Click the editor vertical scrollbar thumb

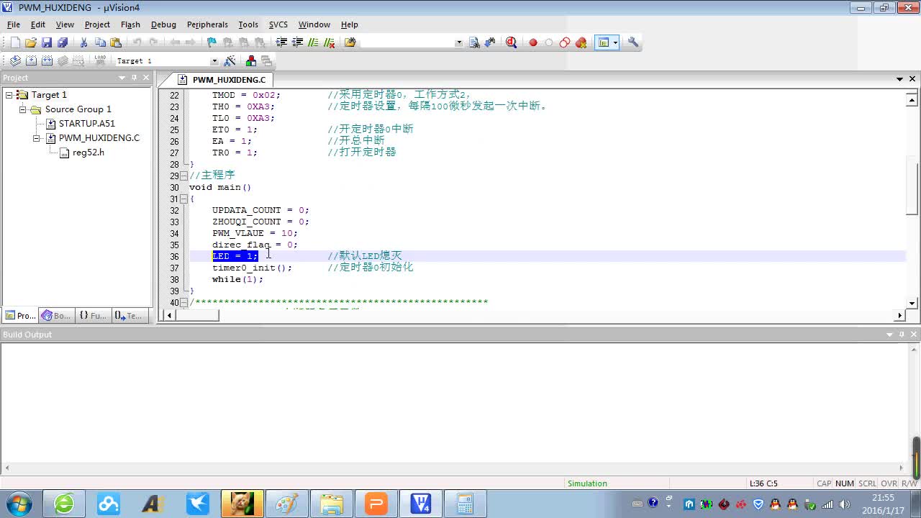[912, 188]
